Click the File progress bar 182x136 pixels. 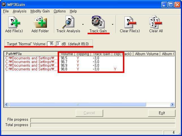103,120
